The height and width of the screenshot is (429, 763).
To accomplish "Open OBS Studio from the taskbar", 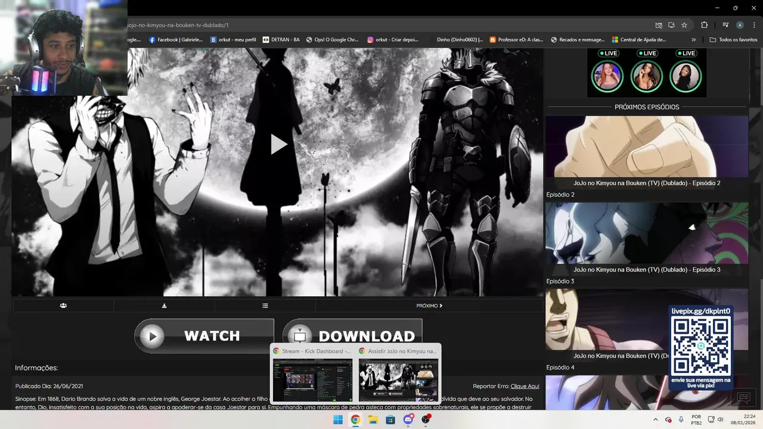I will [x=426, y=419].
